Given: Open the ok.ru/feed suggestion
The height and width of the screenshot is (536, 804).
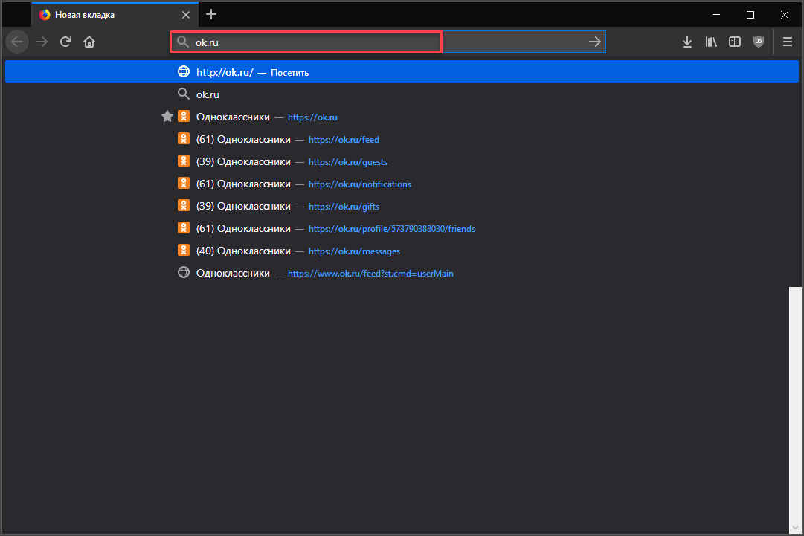Looking at the screenshot, I should [x=287, y=139].
